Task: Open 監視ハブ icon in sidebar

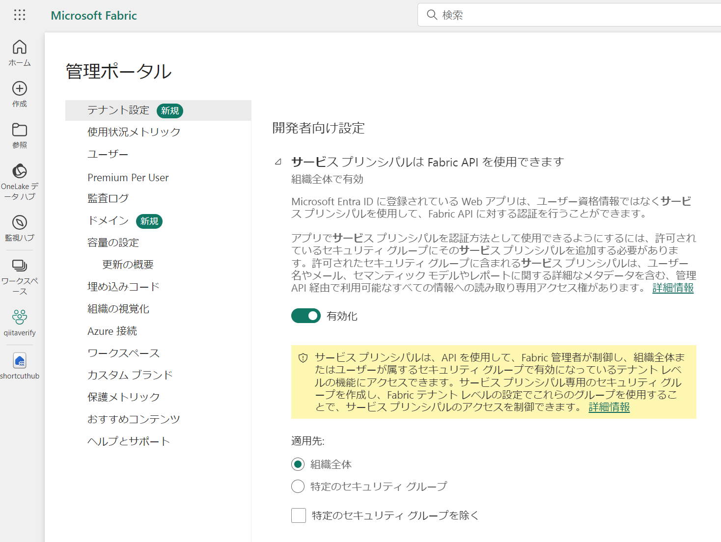Action: point(20,222)
